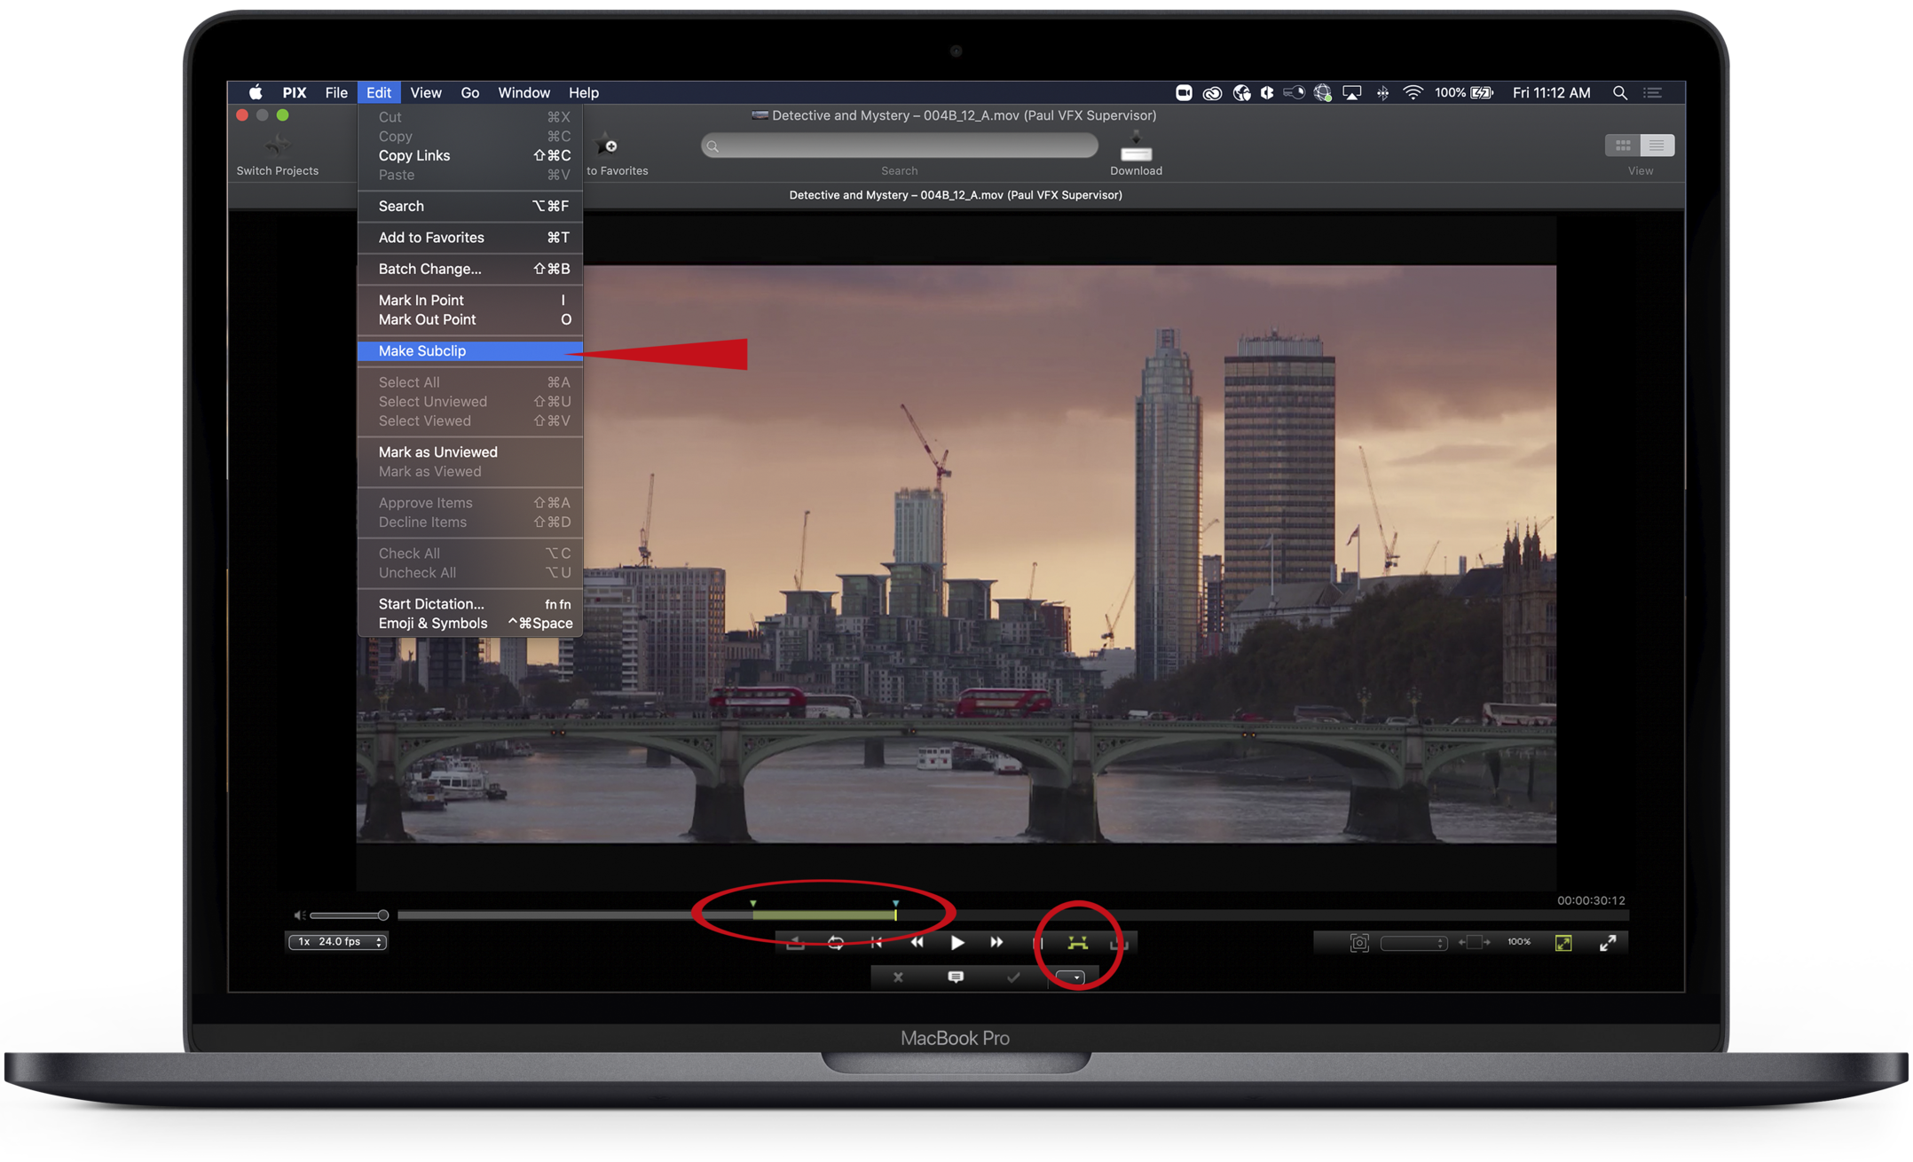Screen dimensions: 1913x1162
Task: Click Batch Change... menu entry
Action: [x=429, y=269]
